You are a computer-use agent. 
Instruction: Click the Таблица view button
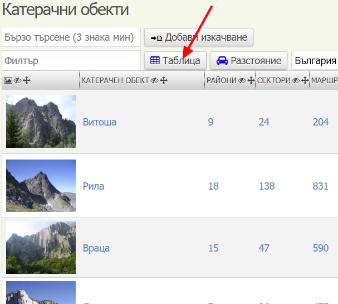pos(175,60)
